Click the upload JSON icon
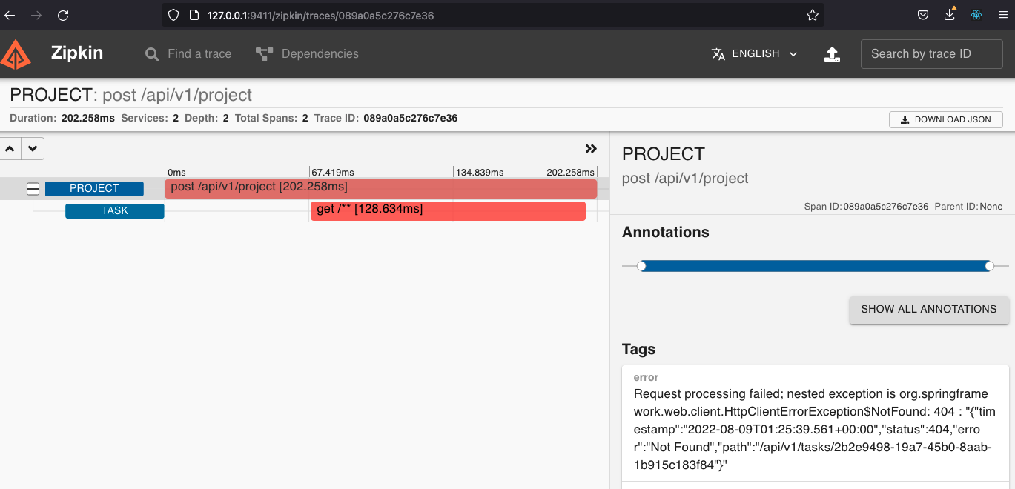The height and width of the screenshot is (489, 1015). pyautogui.click(x=833, y=54)
